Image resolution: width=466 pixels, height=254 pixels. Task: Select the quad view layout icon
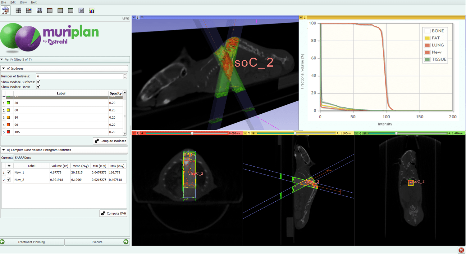coord(18,10)
